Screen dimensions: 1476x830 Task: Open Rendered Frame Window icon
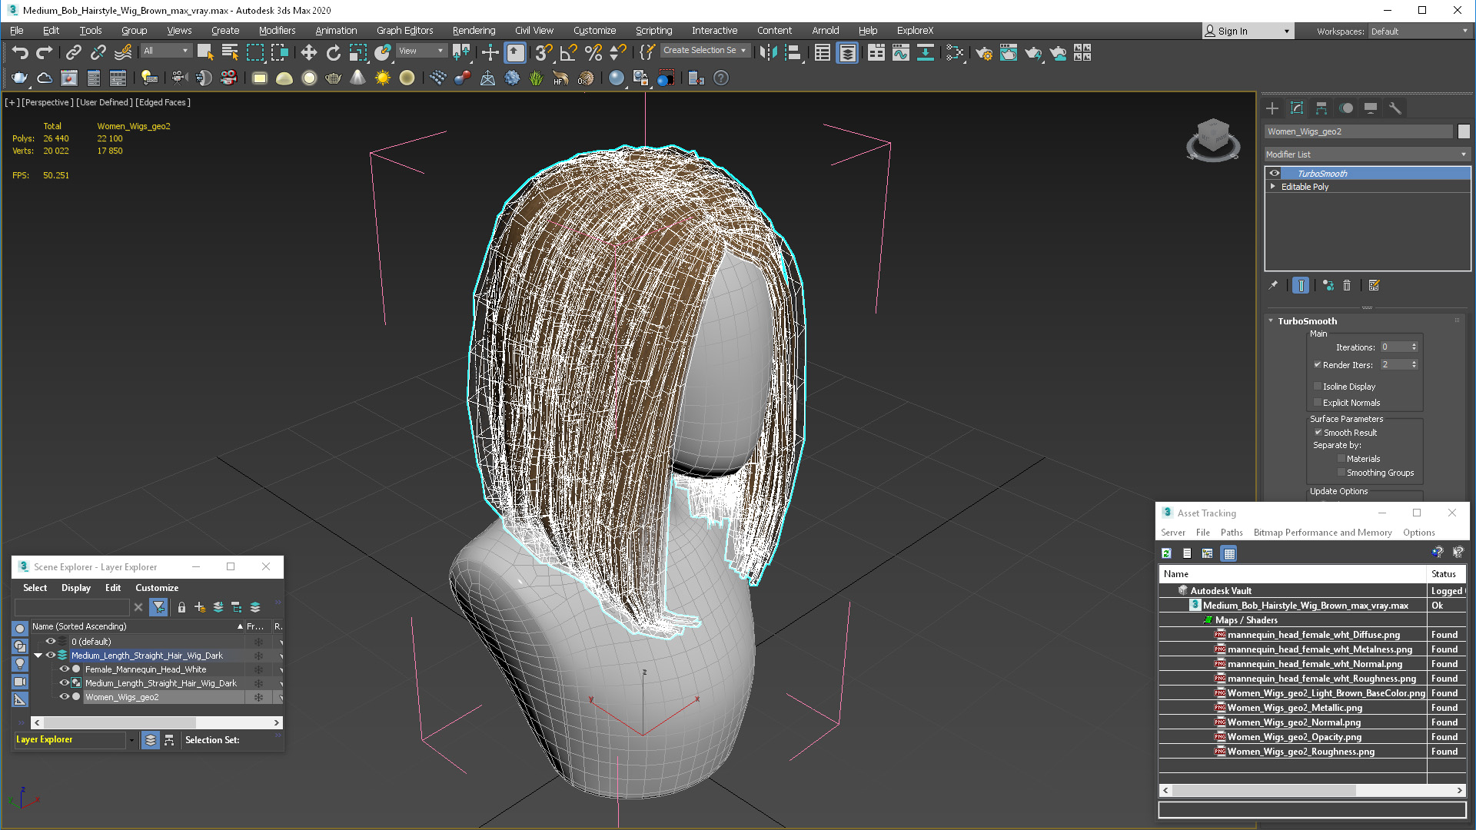(1009, 52)
